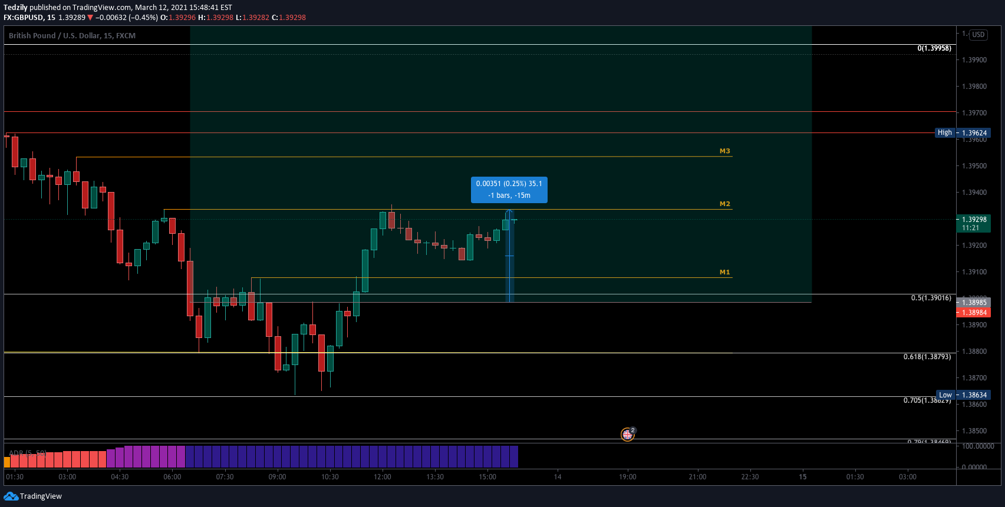The image size is (1005, 507).
Task: Click the 0.5(1.39016) Fibonacci label
Action: (931, 298)
